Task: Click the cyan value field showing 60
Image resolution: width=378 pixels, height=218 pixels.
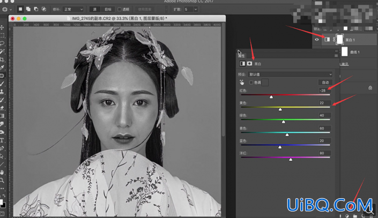Action: click(324, 129)
